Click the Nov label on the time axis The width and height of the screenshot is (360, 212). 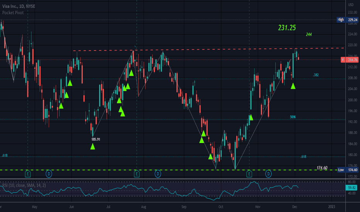pyautogui.click(x=258, y=207)
